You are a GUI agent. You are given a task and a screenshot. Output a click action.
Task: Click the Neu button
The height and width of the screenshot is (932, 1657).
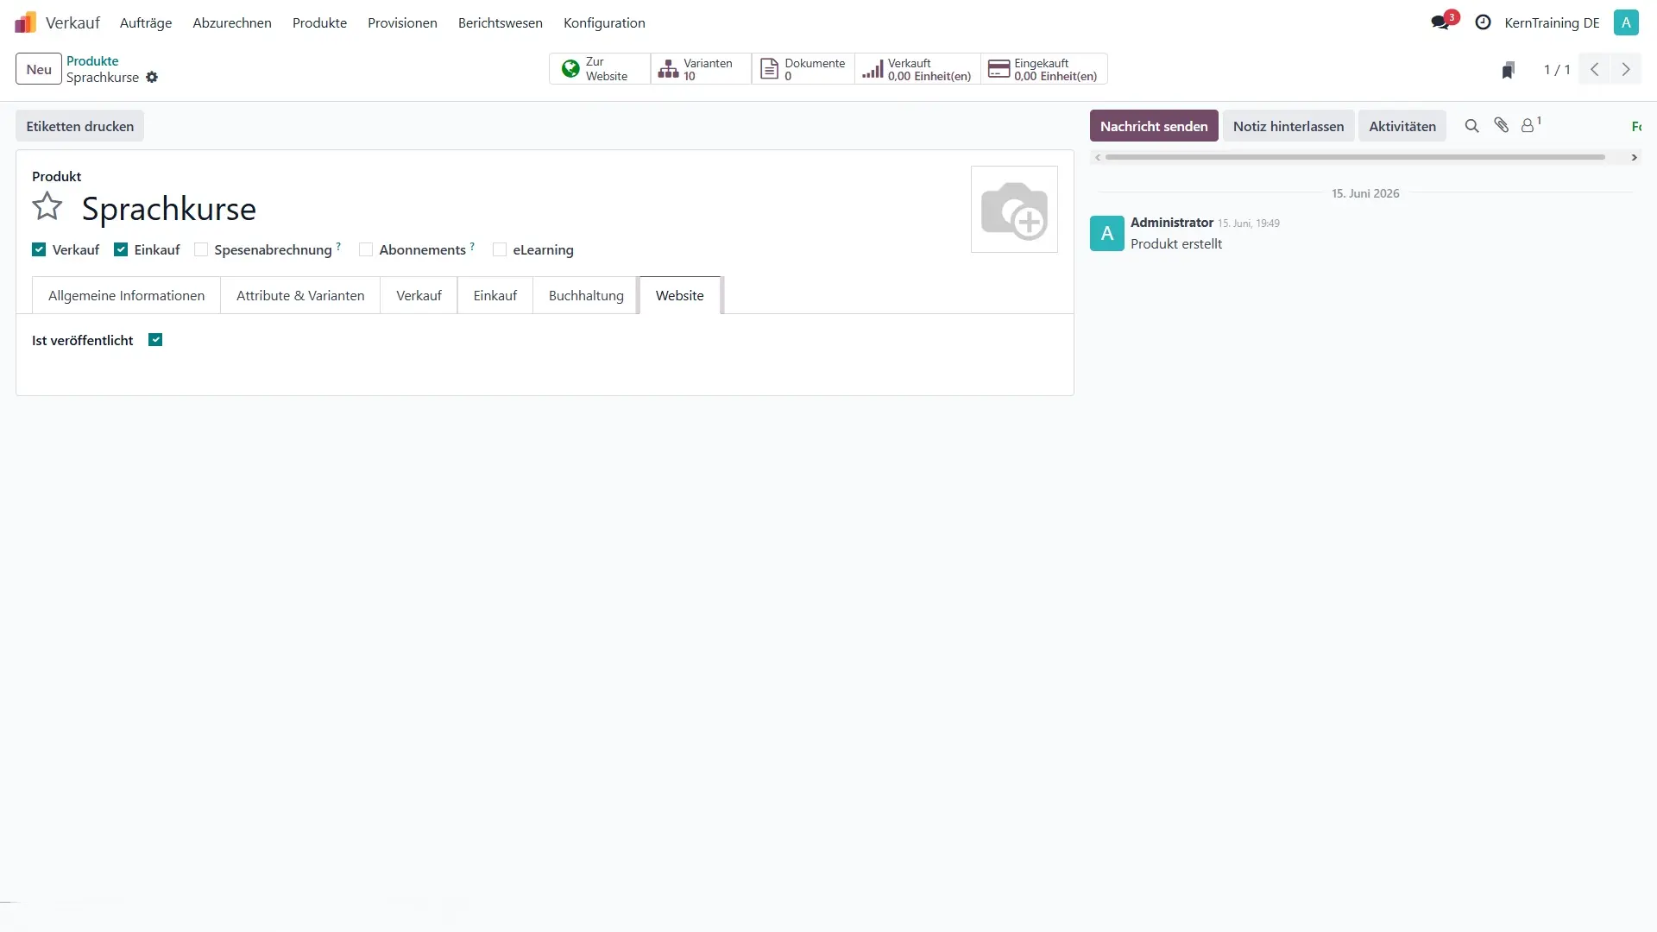click(39, 69)
